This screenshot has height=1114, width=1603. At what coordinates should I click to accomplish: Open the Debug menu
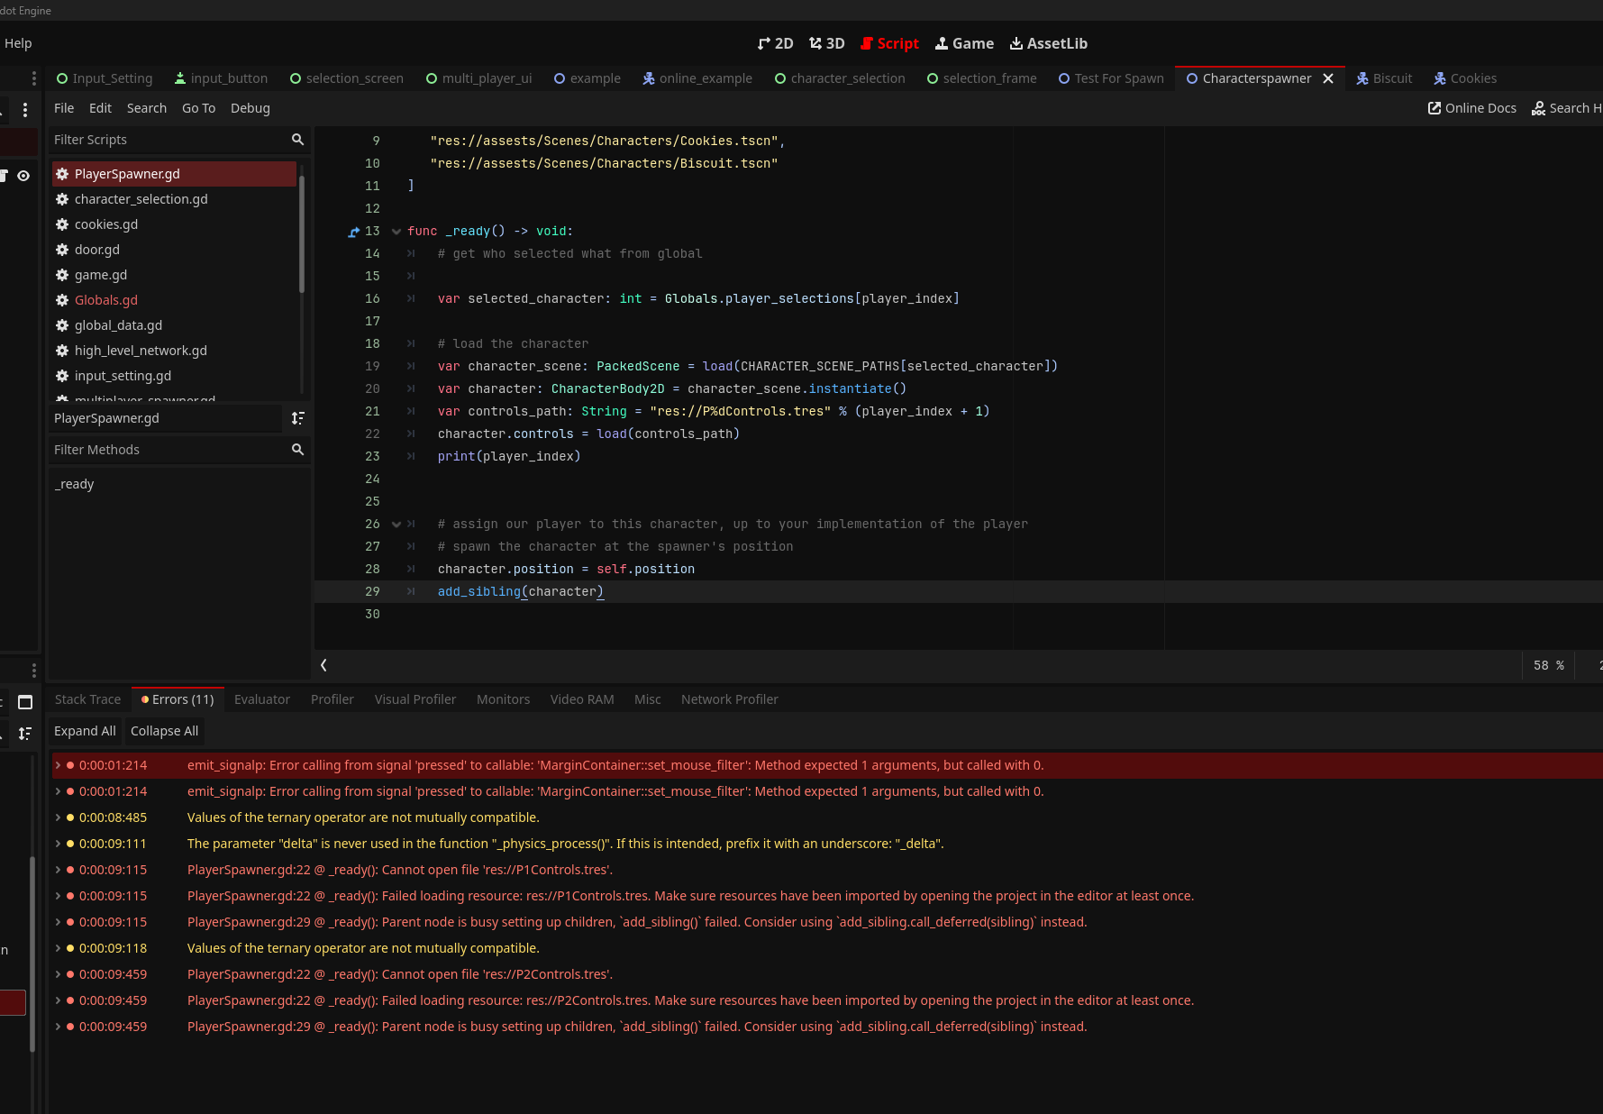[250, 108]
